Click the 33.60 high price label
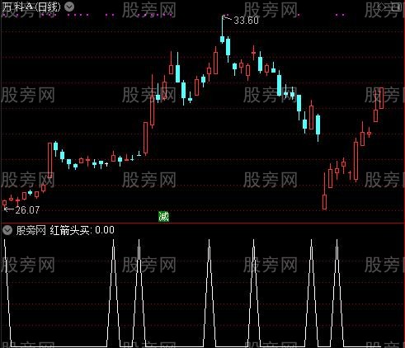Image resolution: width=405 pixels, height=348 pixels. [246, 21]
